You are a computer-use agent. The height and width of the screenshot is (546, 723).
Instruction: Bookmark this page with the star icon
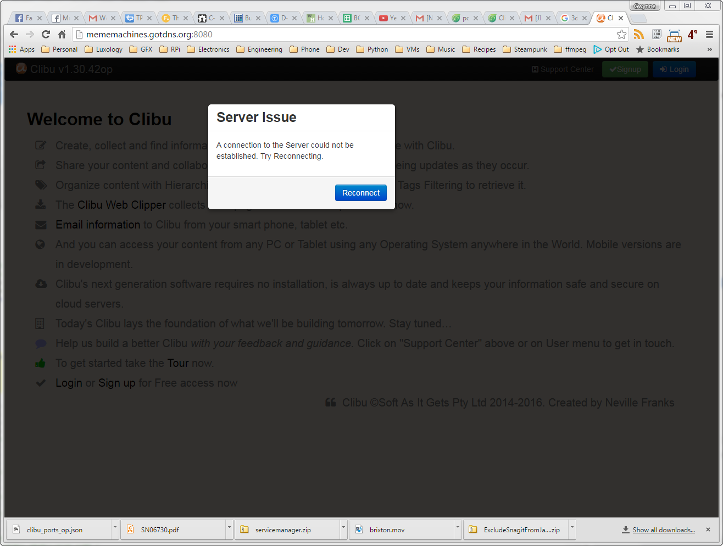pyautogui.click(x=621, y=34)
